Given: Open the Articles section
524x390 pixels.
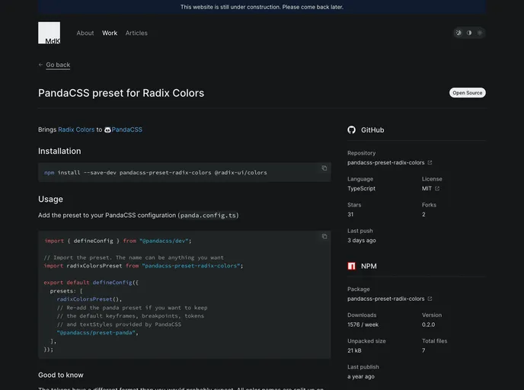Looking at the screenshot, I should (x=136, y=33).
